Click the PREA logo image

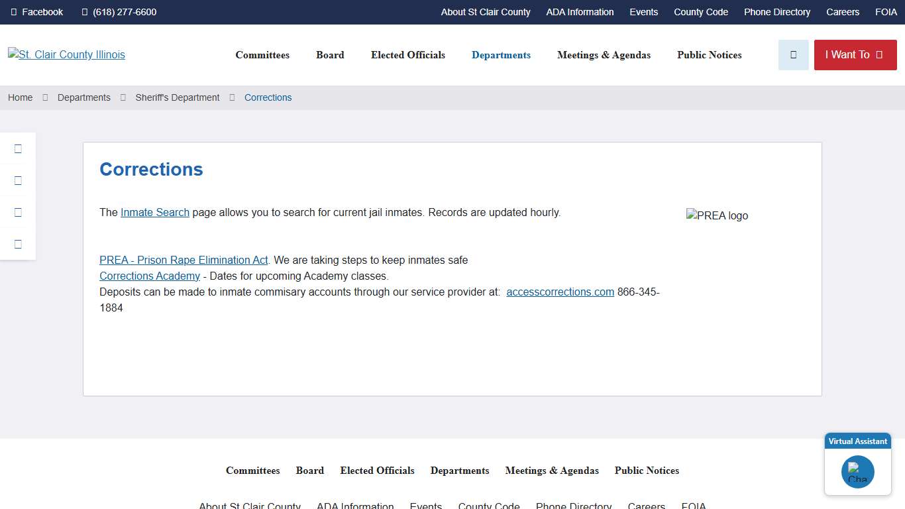[x=717, y=215]
